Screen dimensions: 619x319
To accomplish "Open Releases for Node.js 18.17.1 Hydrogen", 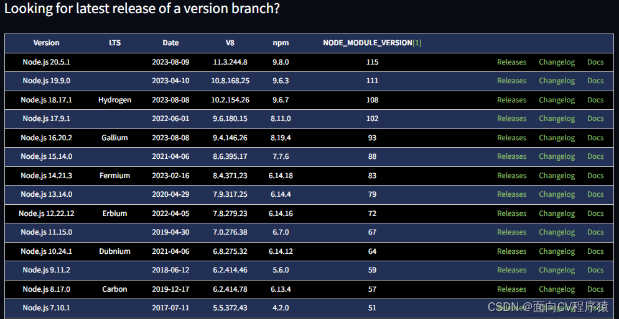I will [511, 100].
